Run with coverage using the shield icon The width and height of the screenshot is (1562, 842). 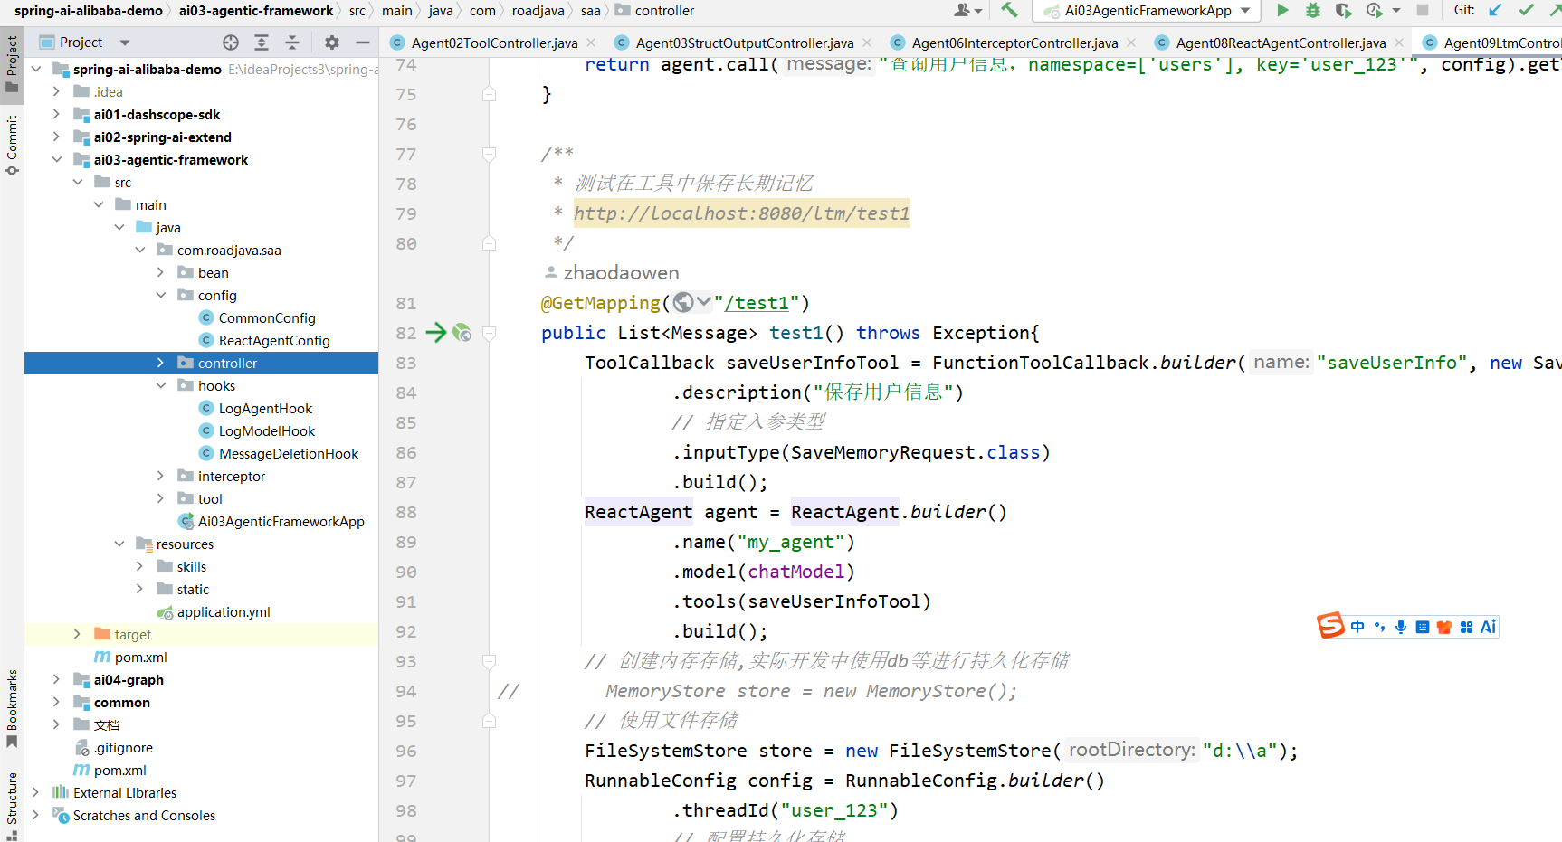tap(1344, 11)
